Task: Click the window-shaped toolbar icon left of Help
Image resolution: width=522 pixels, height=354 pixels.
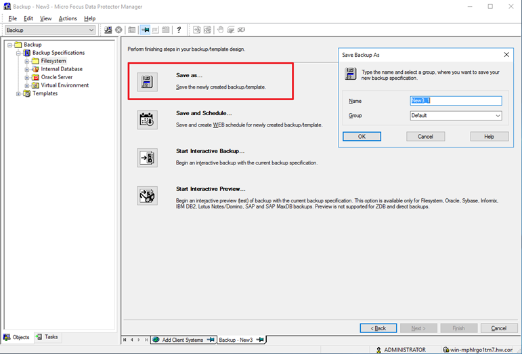Action: click(165, 30)
